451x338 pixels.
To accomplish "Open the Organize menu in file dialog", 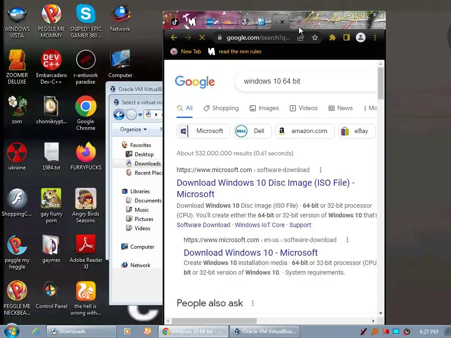I will tap(133, 129).
